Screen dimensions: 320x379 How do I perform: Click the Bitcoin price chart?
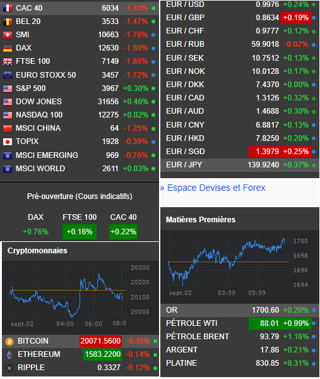[x=68, y=293]
